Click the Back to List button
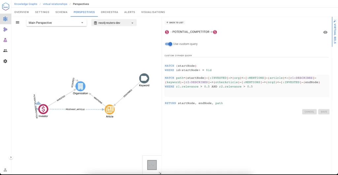Screen dimensions: 338x175 click(x=175, y=22)
